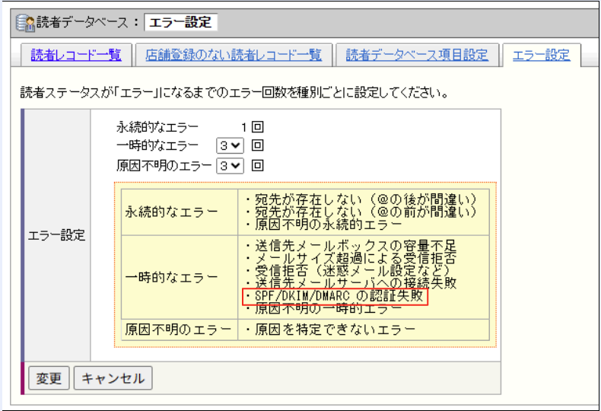
Task: Click the 宛先が存在しない（@の後が間違い） line
Action: 361,199
